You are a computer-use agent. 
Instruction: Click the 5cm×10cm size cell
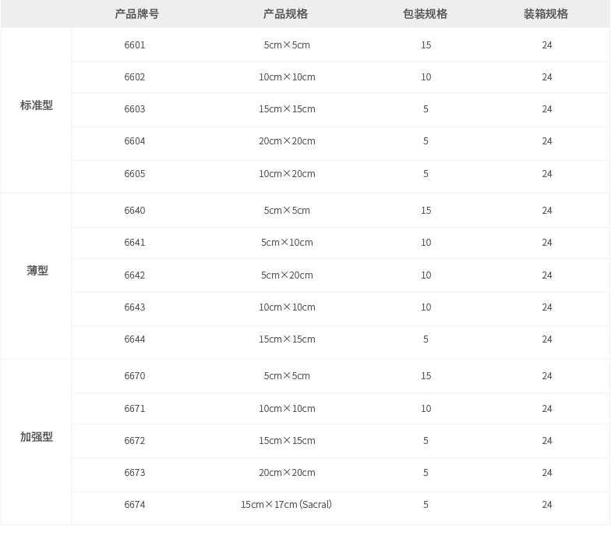287,243
